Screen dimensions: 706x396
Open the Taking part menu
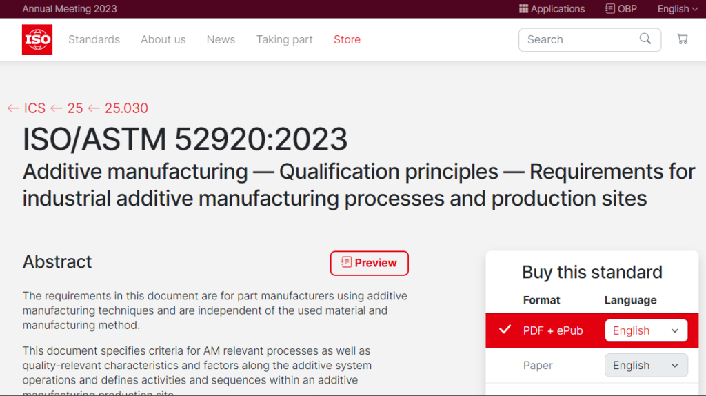point(284,39)
